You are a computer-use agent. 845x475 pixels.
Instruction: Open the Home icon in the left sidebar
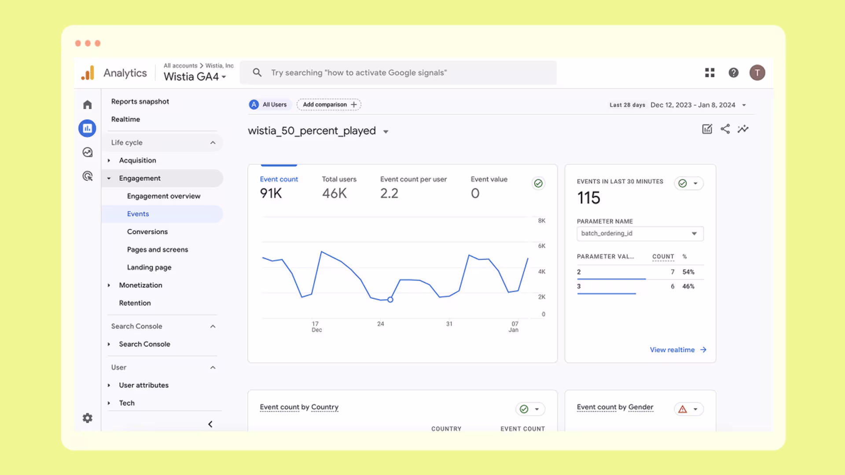87,104
